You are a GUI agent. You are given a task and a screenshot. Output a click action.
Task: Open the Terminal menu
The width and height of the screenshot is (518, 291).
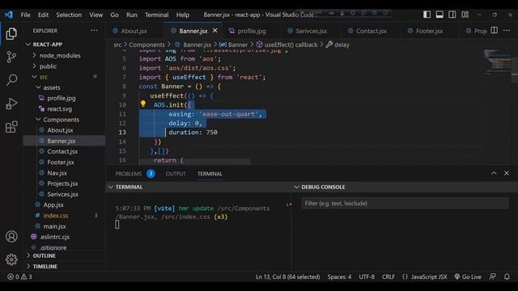tap(156, 15)
